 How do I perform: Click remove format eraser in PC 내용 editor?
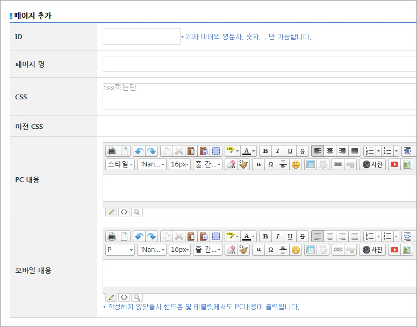[231, 164]
